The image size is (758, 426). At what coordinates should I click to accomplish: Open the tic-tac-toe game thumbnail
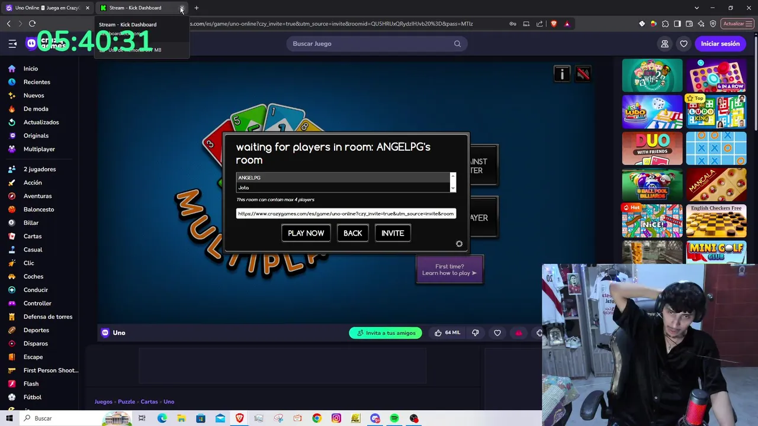[716, 149]
